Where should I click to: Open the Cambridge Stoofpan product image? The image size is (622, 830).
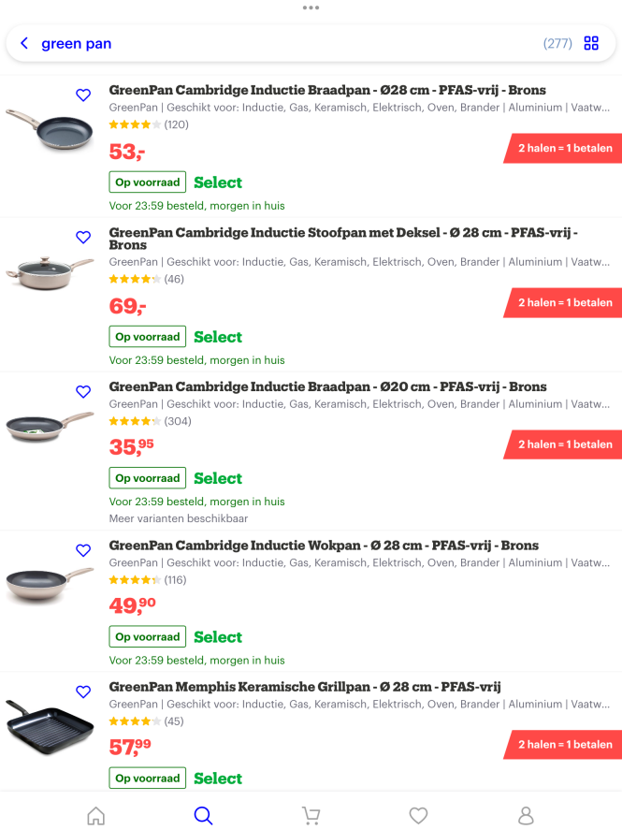pos(50,270)
